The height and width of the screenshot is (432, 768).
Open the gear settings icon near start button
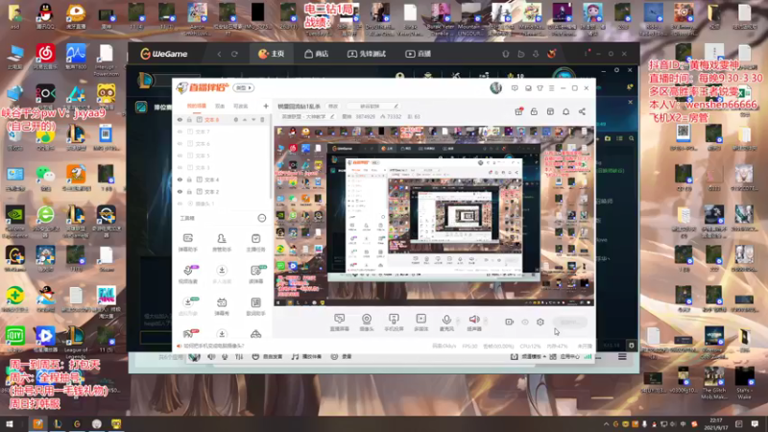[x=540, y=322]
